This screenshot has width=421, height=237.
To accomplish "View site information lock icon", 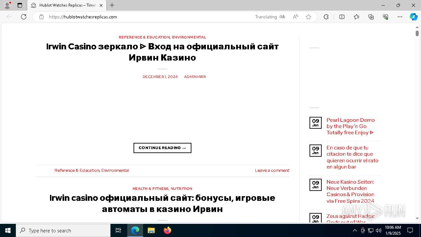I will point(41,17).
